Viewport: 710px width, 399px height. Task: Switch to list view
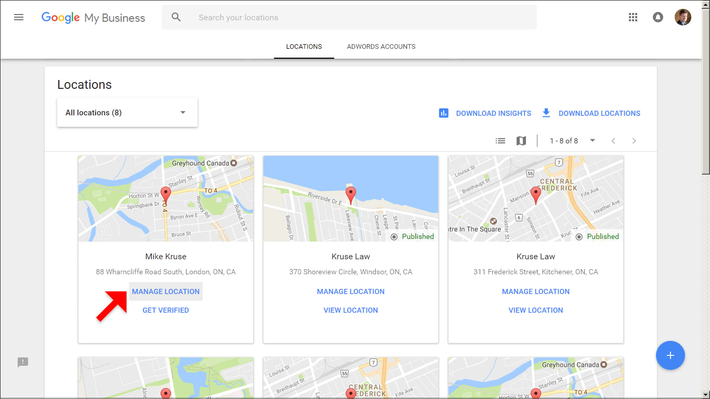tap(501, 141)
